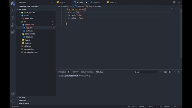Open the Output panel tab

[75, 72]
